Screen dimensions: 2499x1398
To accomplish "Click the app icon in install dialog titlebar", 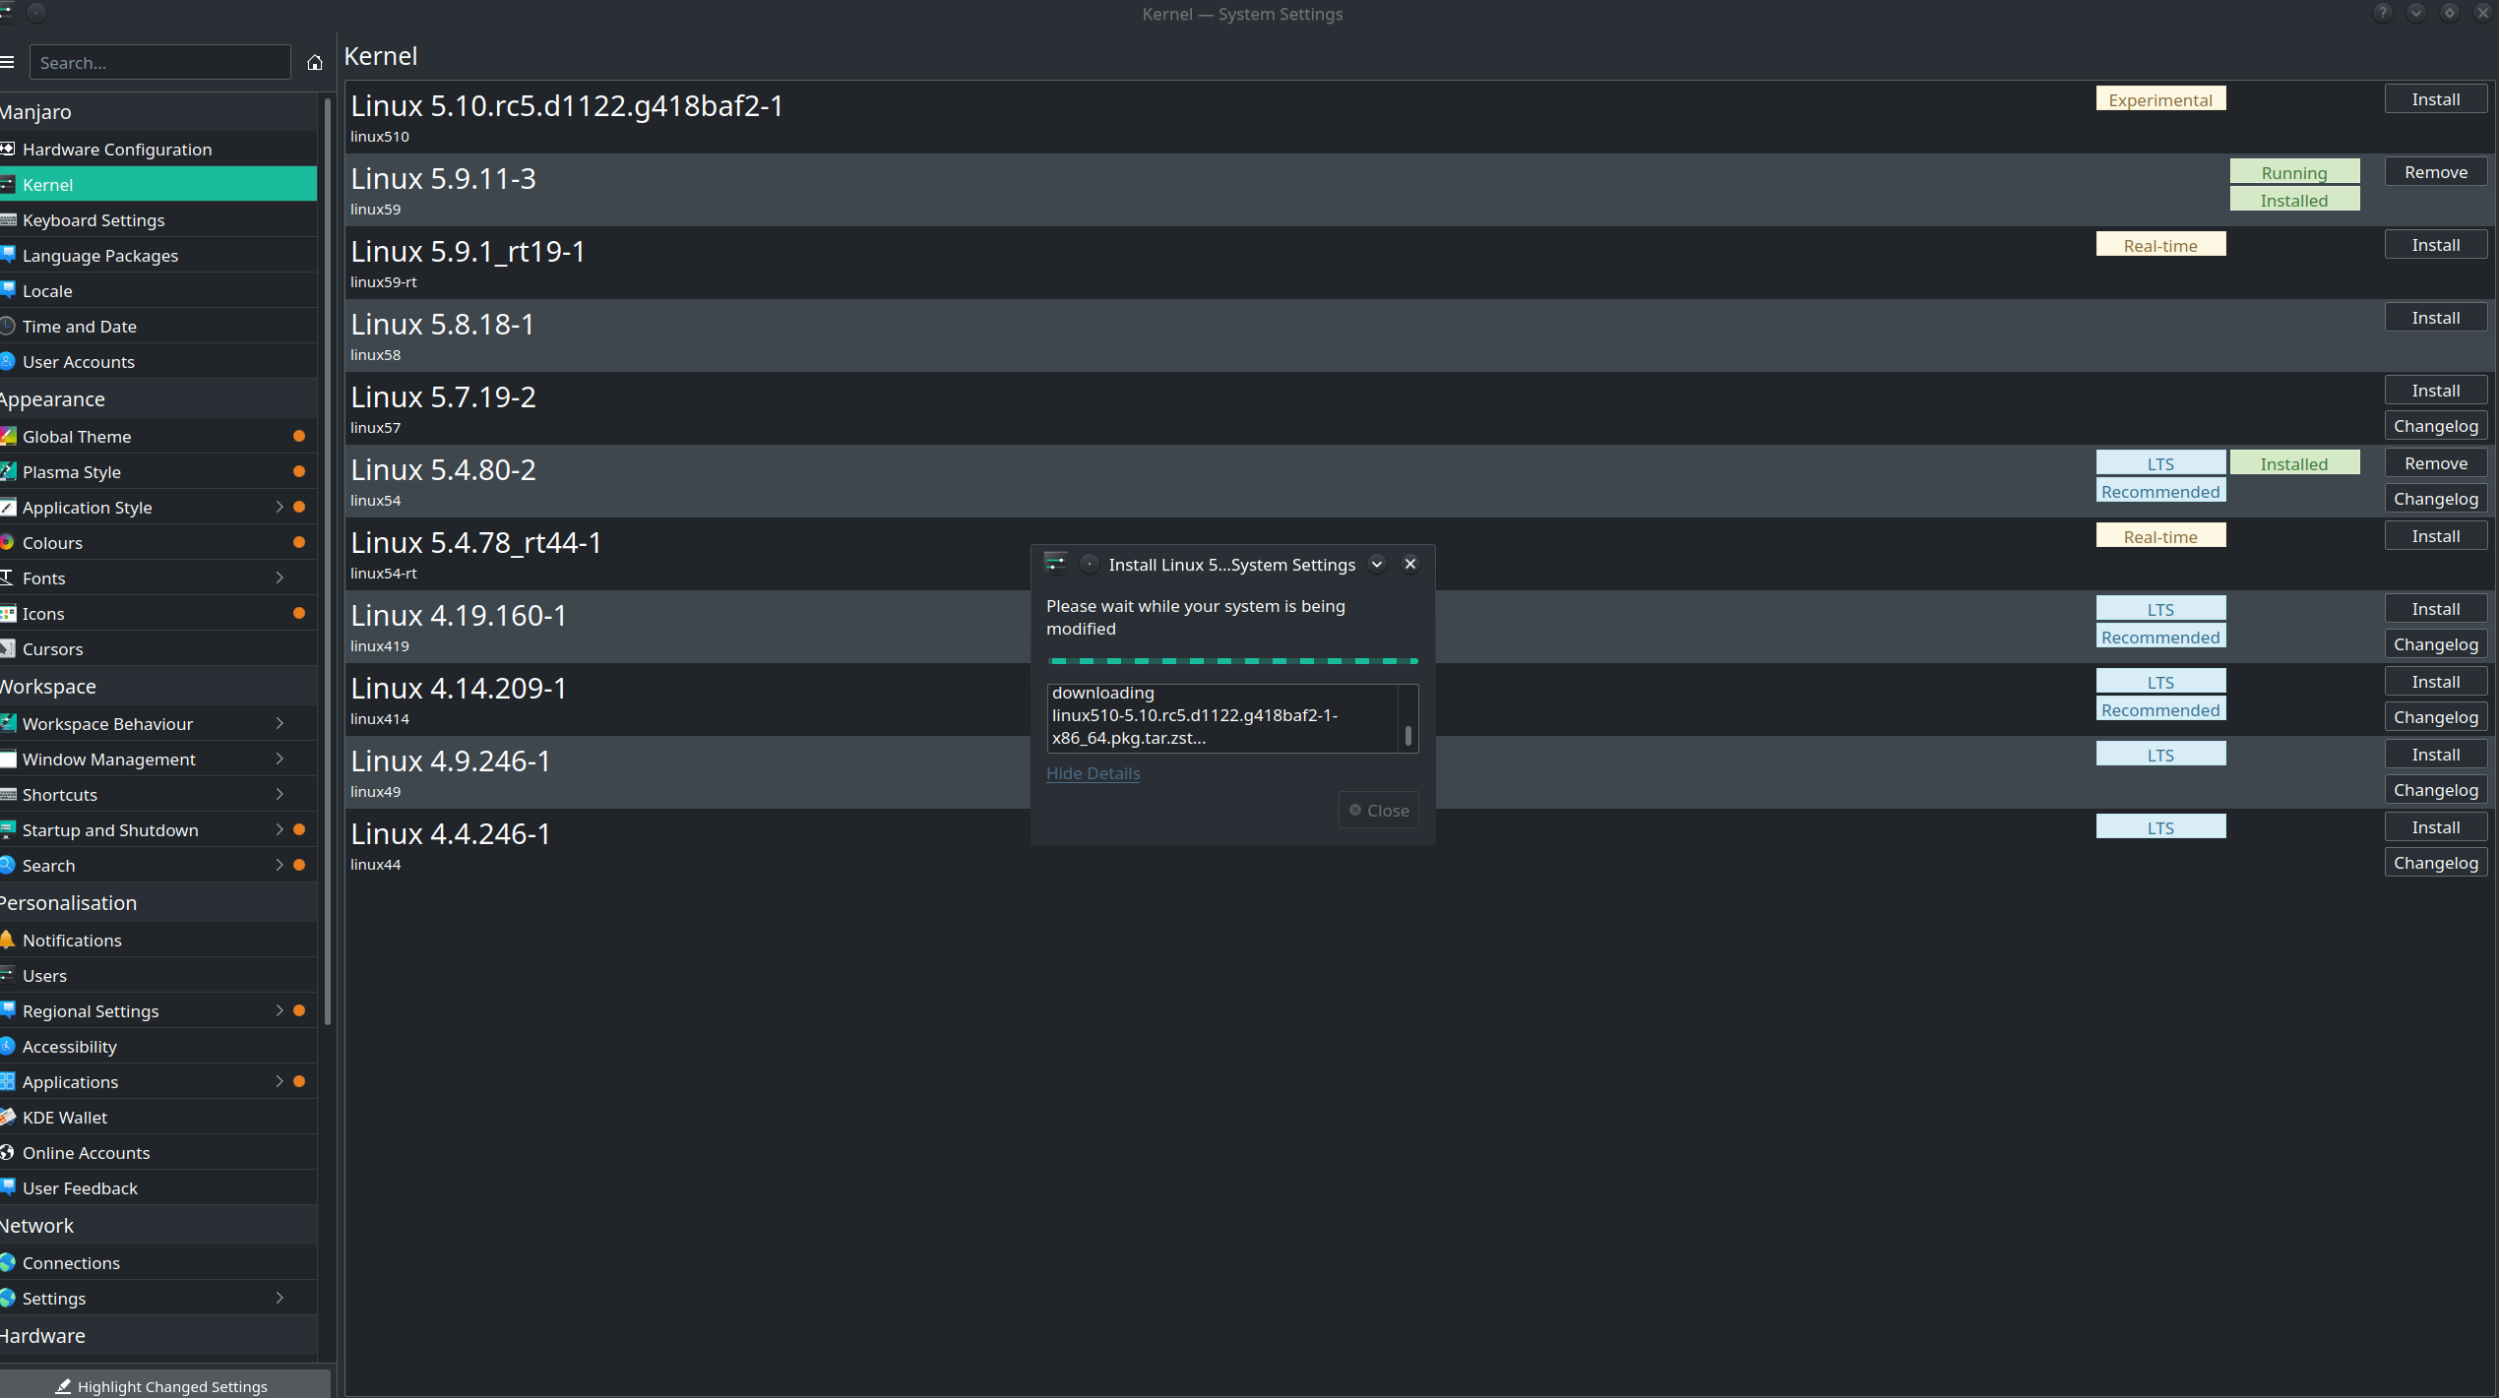I will coord(1055,564).
